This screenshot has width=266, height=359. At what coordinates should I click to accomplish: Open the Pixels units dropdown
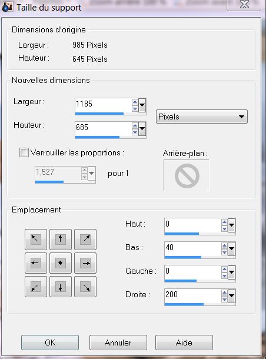[x=202, y=117]
